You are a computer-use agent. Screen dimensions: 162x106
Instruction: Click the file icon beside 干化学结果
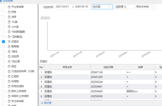point(9,7)
